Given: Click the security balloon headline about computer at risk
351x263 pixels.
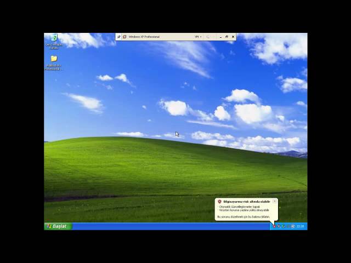Looking at the screenshot, I should [x=247, y=202].
